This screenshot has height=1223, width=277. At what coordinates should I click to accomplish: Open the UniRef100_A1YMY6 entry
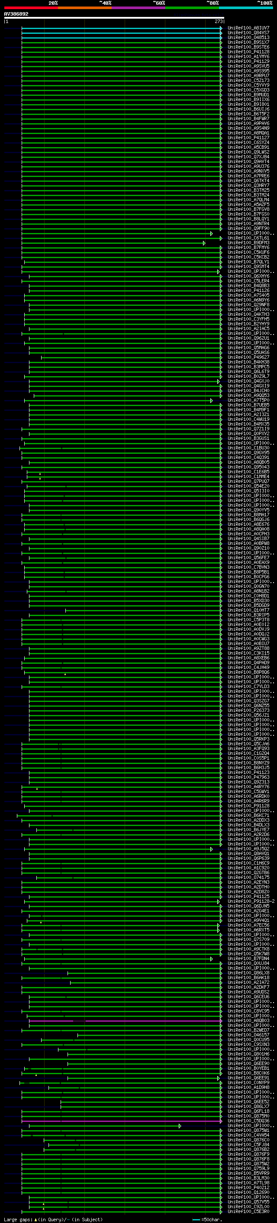[248, 56]
